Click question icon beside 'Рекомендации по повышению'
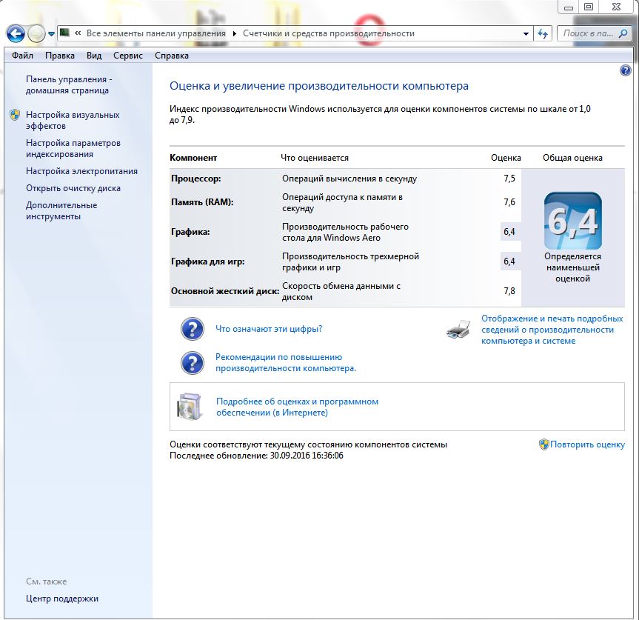Screen dimensions: 639x620 coord(193,363)
